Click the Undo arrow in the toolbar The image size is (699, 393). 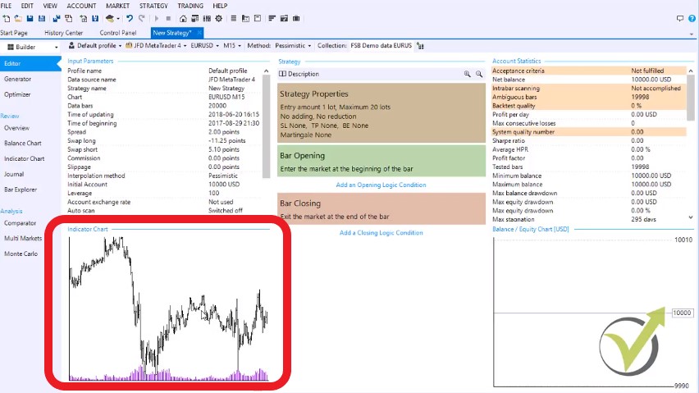pyautogui.click(x=130, y=18)
